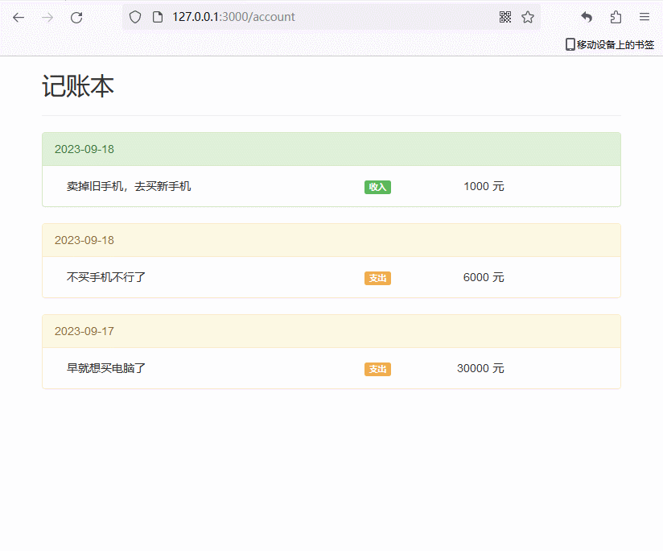This screenshot has height=551, width=663.
Task: Click the shield tracking protection icon
Action: click(x=135, y=17)
